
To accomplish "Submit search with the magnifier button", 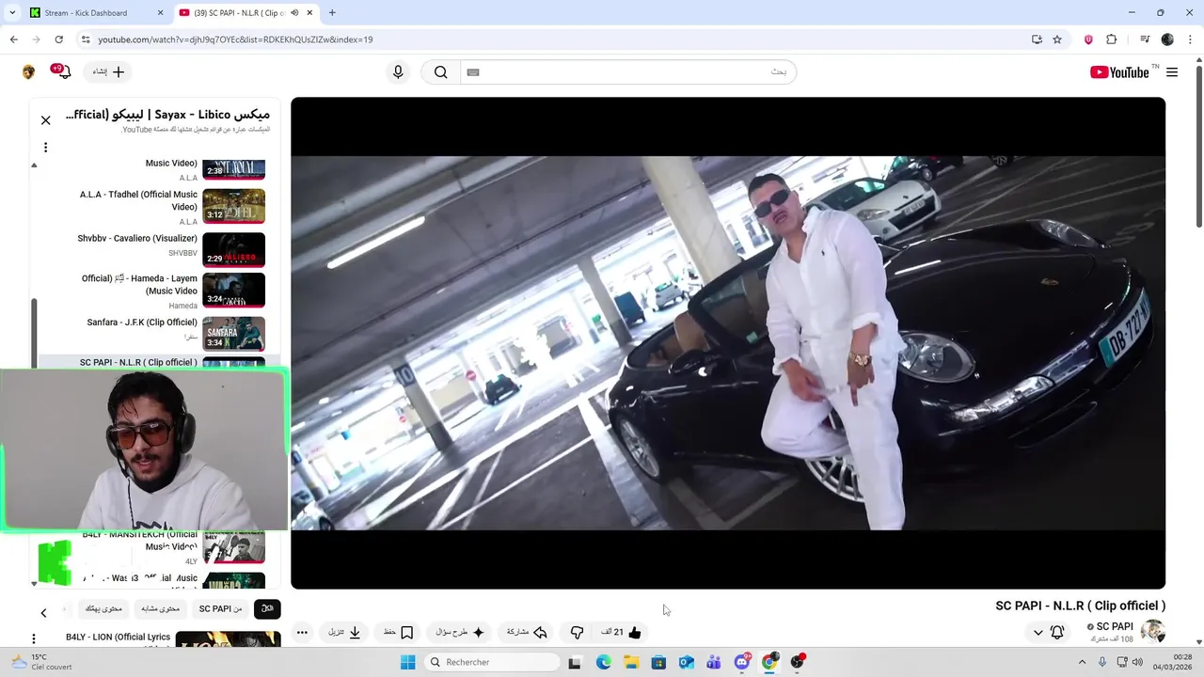I will point(440,72).
